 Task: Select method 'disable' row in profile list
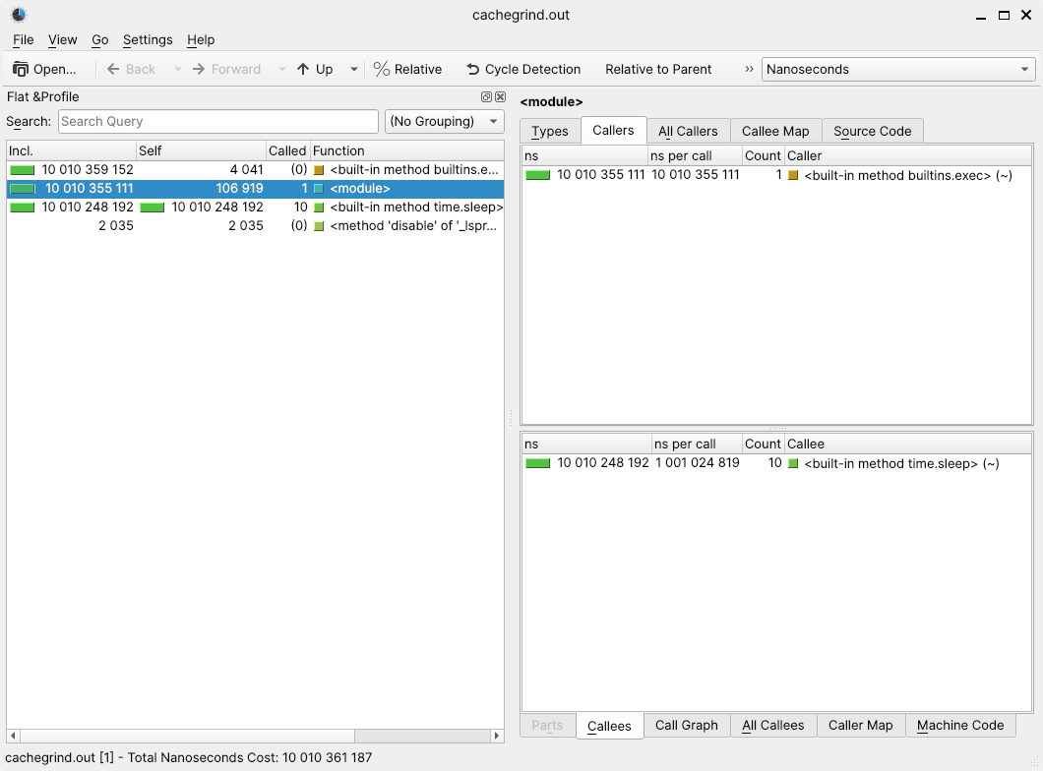coord(255,225)
